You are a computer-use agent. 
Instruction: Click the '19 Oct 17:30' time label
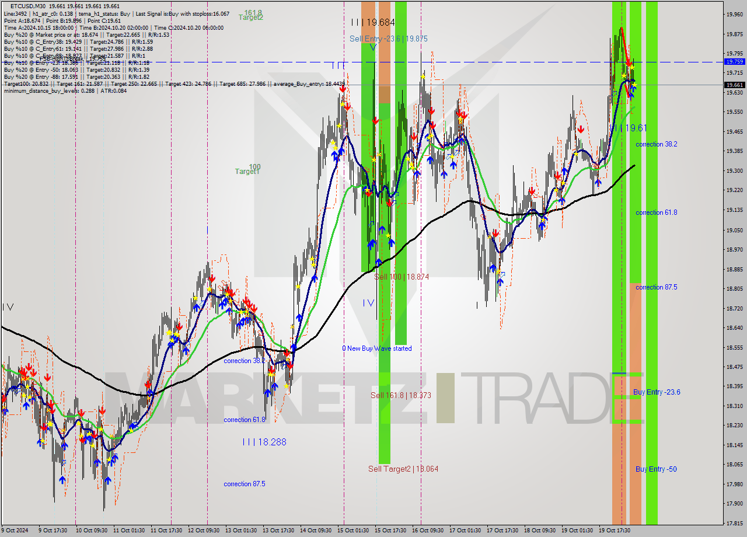click(614, 531)
